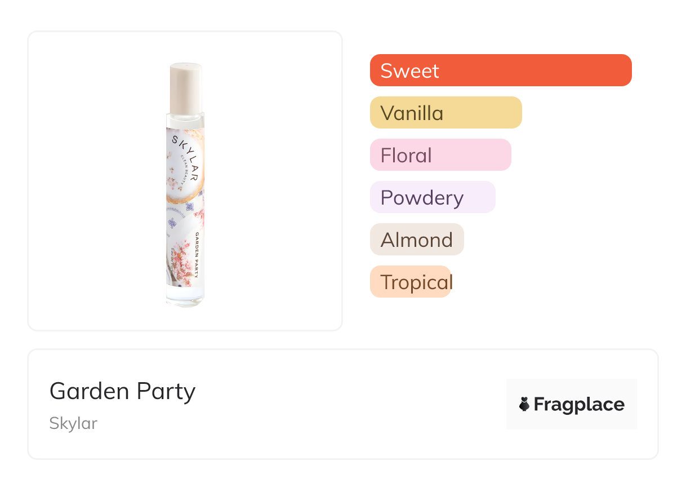Click the beige Almond accord bar
This screenshot has height=487, width=686.
pyautogui.click(x=416, y=240)
